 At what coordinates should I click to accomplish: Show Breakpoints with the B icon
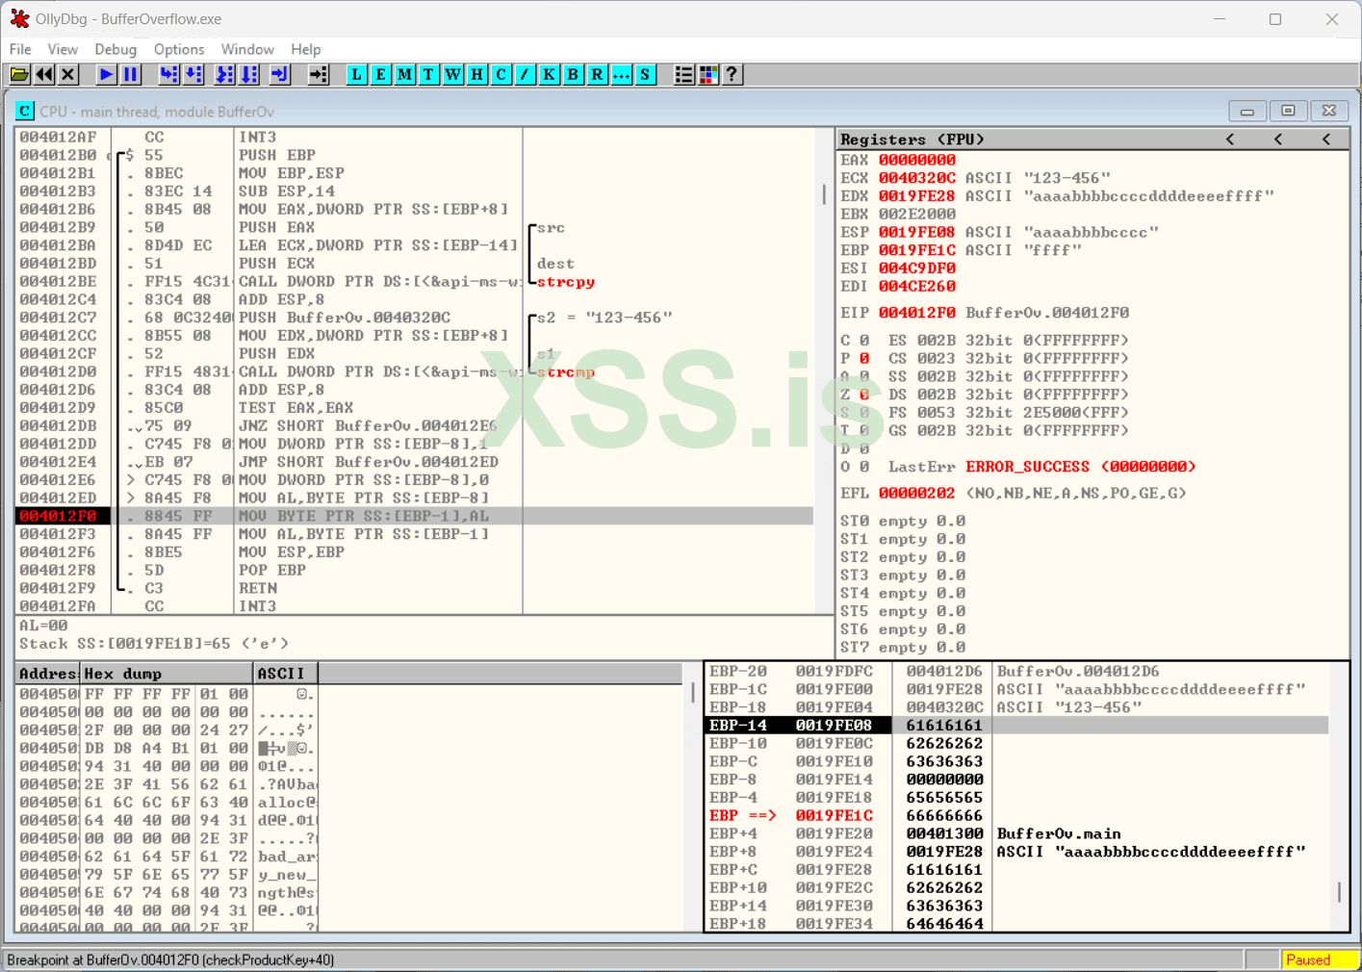574,74
